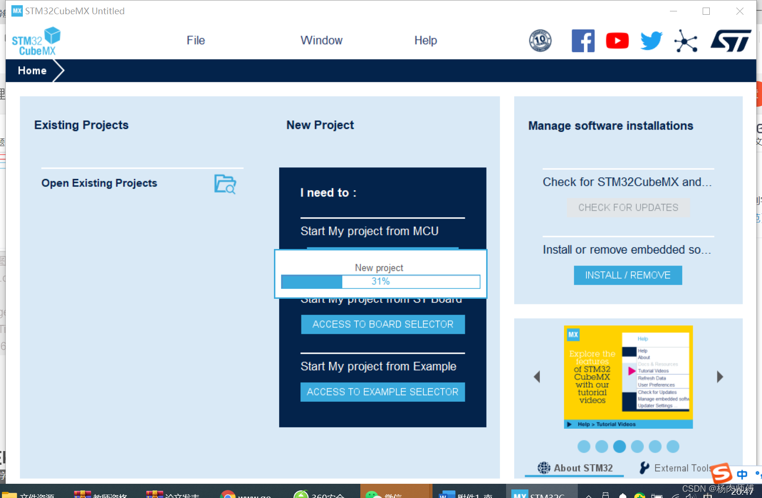Click the MX icon in the title bar
Image resolution: width=762 pixels, height=498 pixels.
[x=17, y=11]
